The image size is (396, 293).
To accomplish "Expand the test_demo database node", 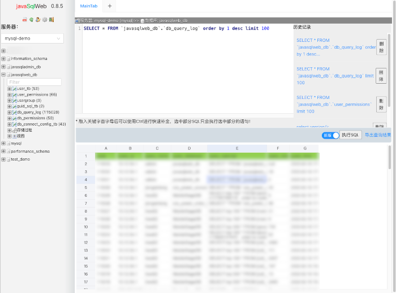I will click(x=3, y=160).
